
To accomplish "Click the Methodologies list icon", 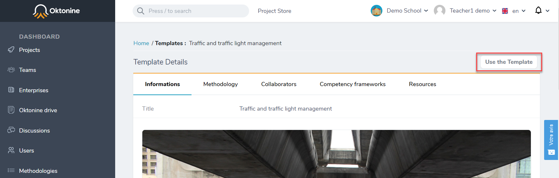I will [x=11, y=170].
